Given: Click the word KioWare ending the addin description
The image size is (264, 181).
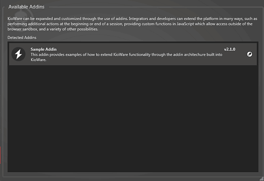Looking at the screenshot, I should (x=38, y=60).
